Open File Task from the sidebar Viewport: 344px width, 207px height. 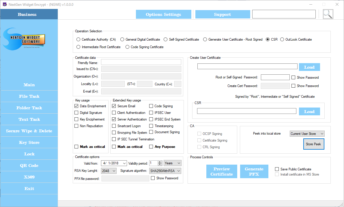[x=29, y=96]
